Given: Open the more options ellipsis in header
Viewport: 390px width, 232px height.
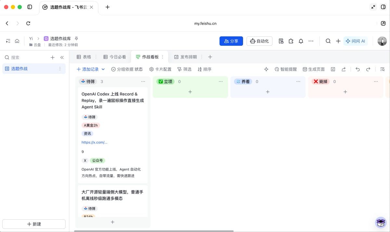Looking at the screenshot, I should pyautogui.click(x=311, y=41).
